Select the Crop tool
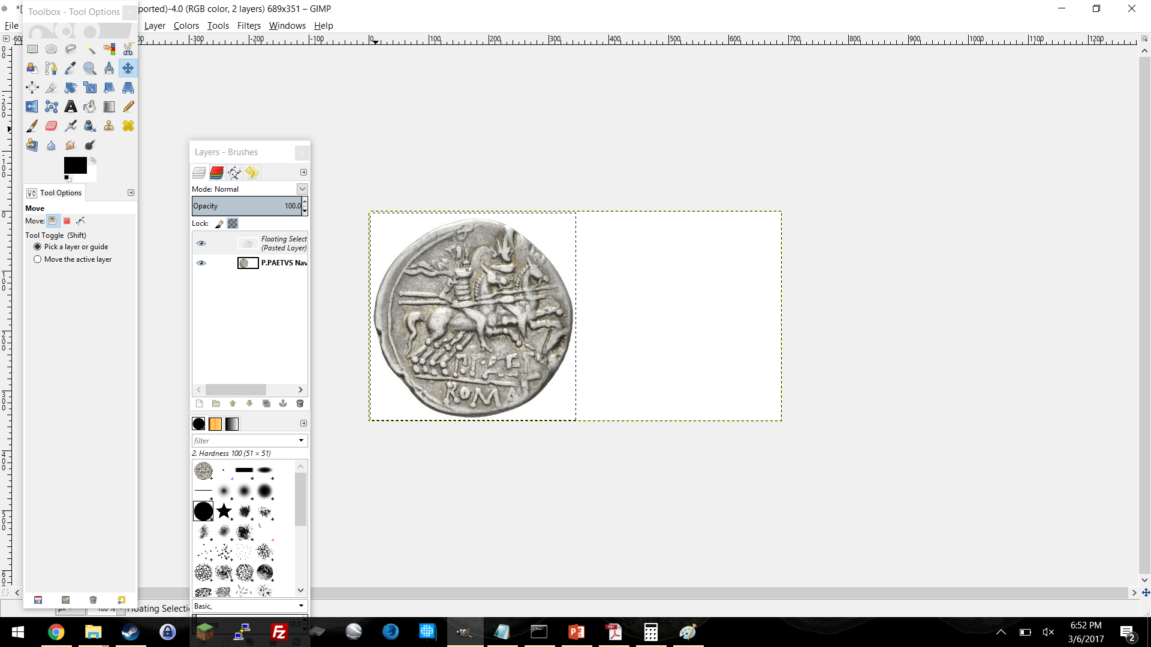The width and height of the screenshot is (1151, 647). pyautogui.click(x=52, y=87)
